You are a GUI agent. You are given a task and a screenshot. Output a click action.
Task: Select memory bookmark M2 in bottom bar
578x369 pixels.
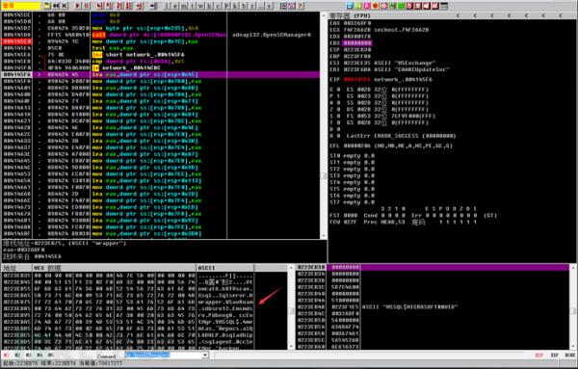coord(17,355)
